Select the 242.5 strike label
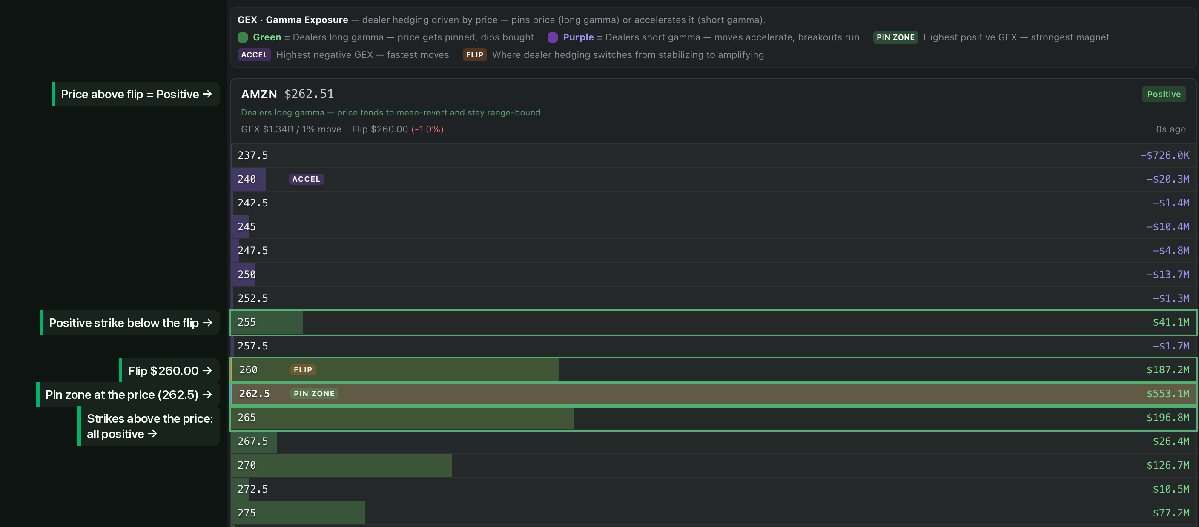The width and height of the screenshot is (1199, 527). (253, 203)
